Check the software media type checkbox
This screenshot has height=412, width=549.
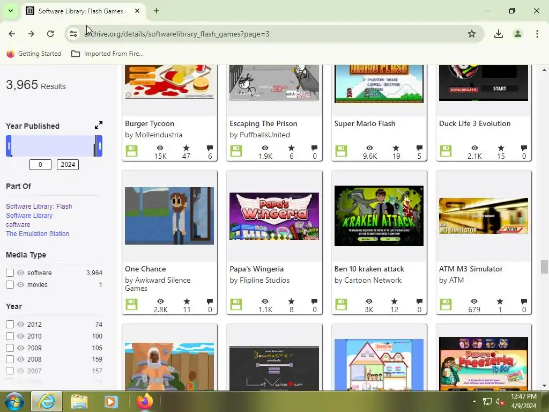[x=10, y=273]
